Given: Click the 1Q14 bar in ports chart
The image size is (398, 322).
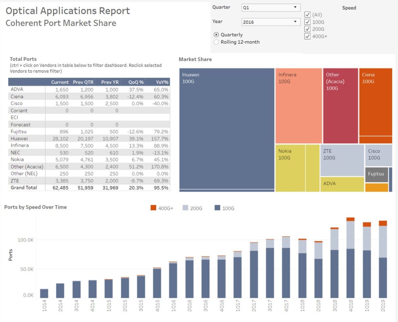Looking at the screenshot, I should click(44, 293).
